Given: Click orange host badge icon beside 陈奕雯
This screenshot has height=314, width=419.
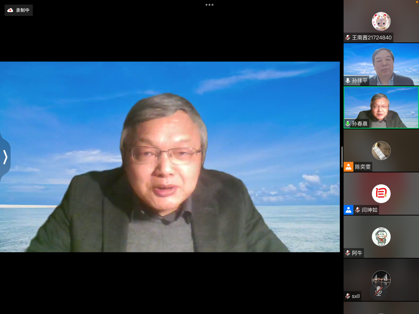Looking at the screenshot, I should [348, 167].
